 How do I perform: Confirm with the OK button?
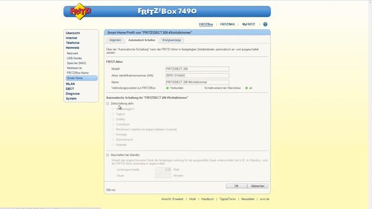coord(237,186)
